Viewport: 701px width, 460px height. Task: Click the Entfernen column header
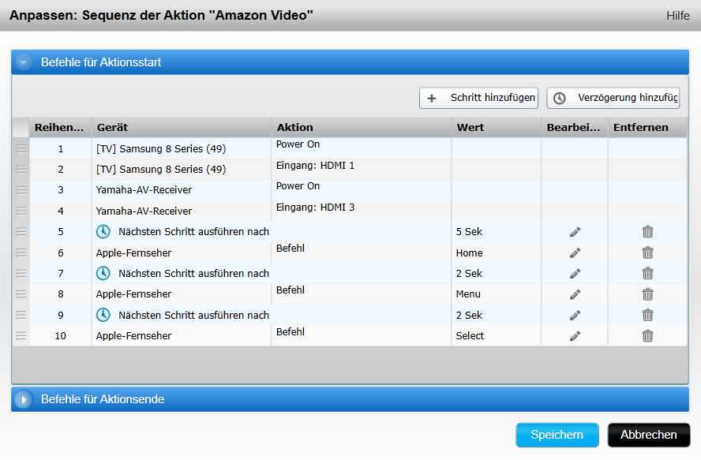(x=647, y=127)
